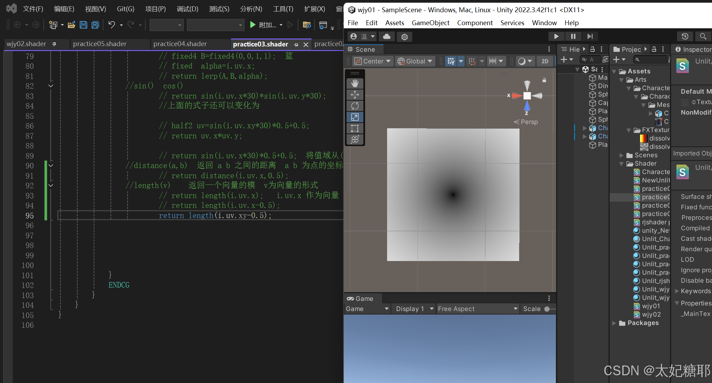Image resolution: width=712 pixels, height=383 pixels.
Task: Select the combined Transform tool
Action: pyautogui.click(x=355, y=139)
